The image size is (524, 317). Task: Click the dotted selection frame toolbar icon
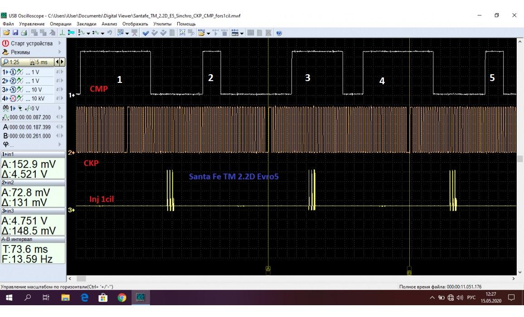click(183, 33)
